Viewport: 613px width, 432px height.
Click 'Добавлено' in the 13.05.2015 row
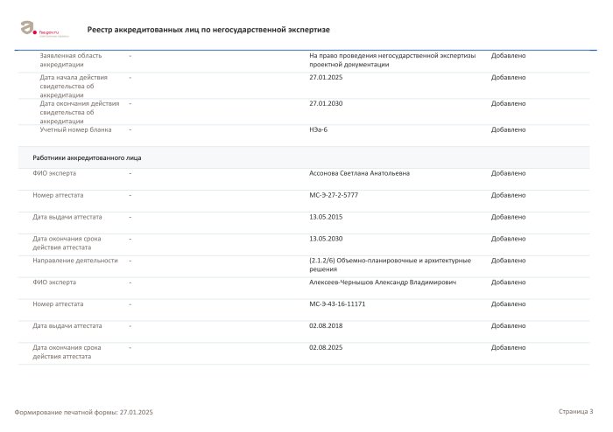(x=508, y=217)
